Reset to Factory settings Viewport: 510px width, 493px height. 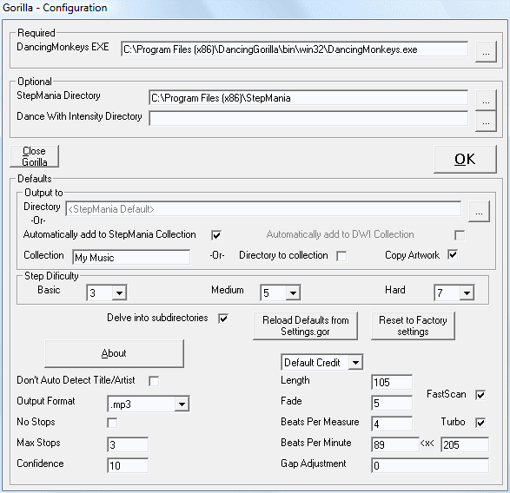point(413,326)
